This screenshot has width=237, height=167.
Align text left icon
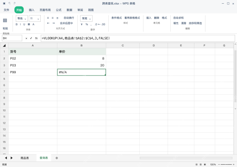coord(48,18)
